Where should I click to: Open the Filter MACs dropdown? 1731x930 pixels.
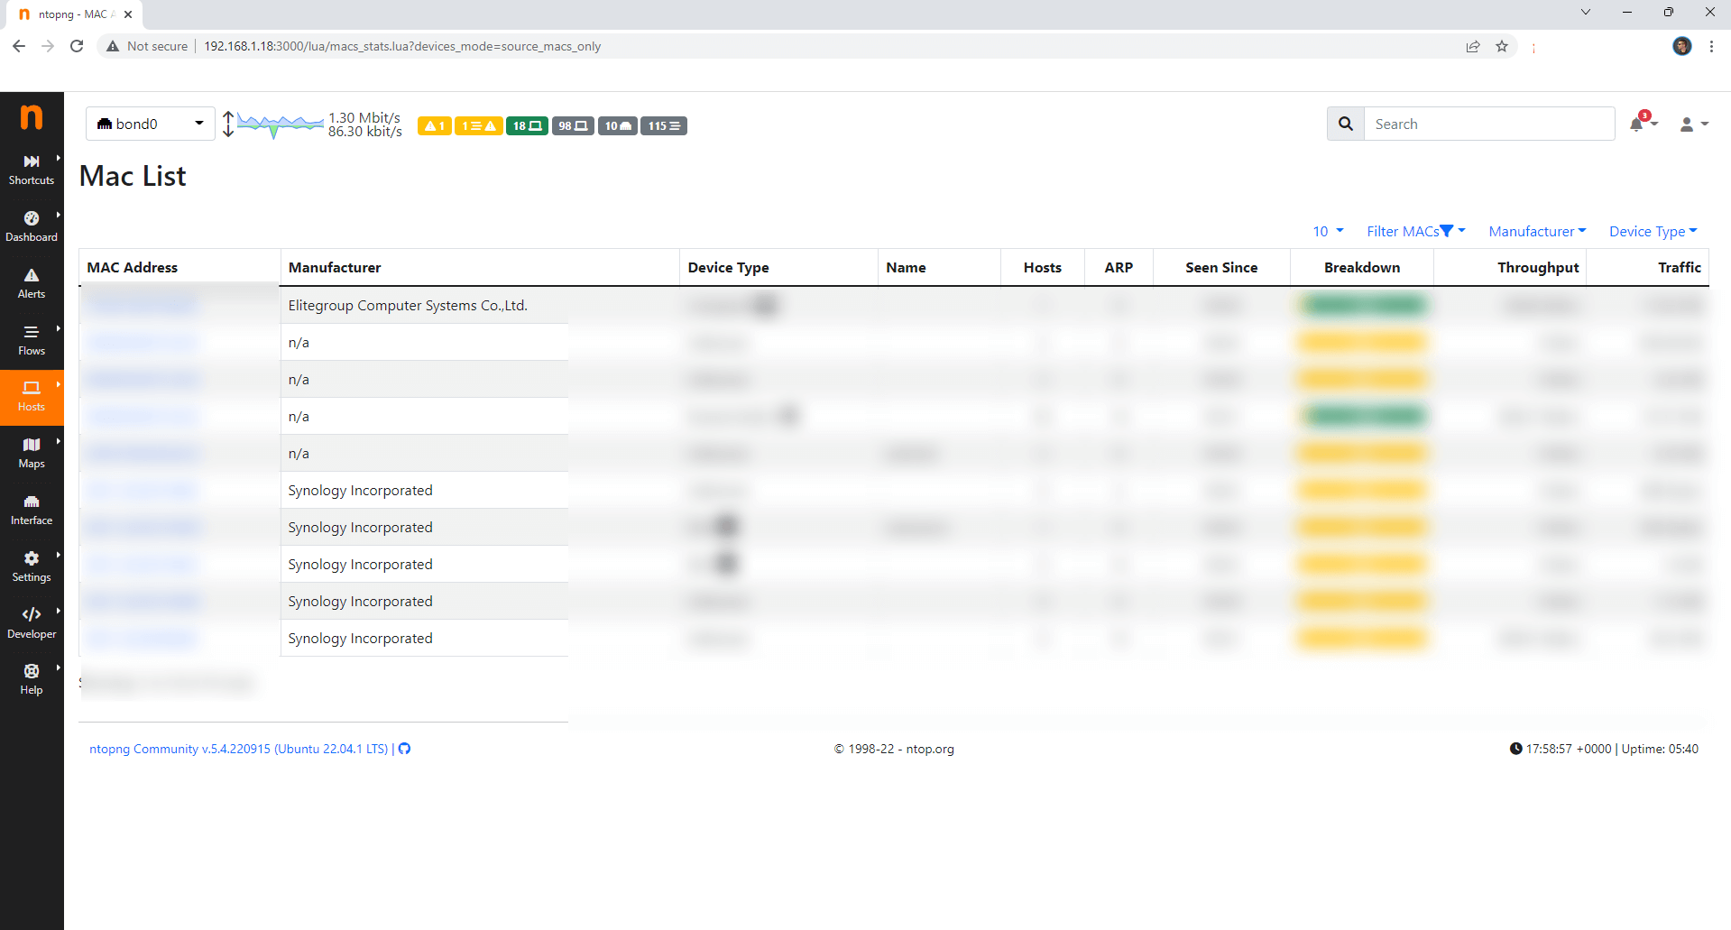(x=1416, y=231)
